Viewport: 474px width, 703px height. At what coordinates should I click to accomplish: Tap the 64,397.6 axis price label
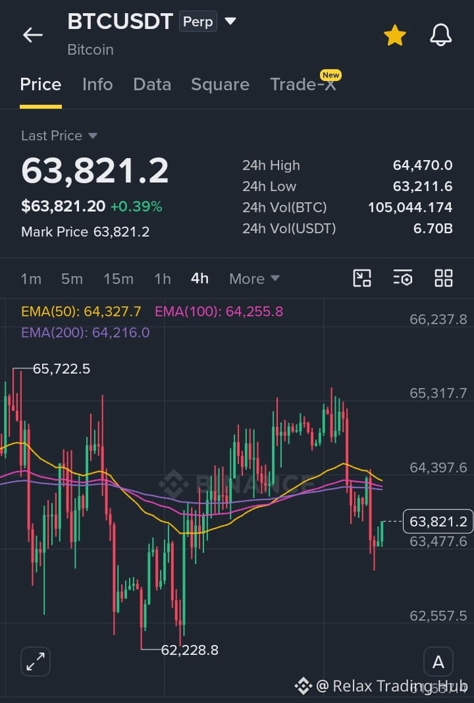pos(438,468)
